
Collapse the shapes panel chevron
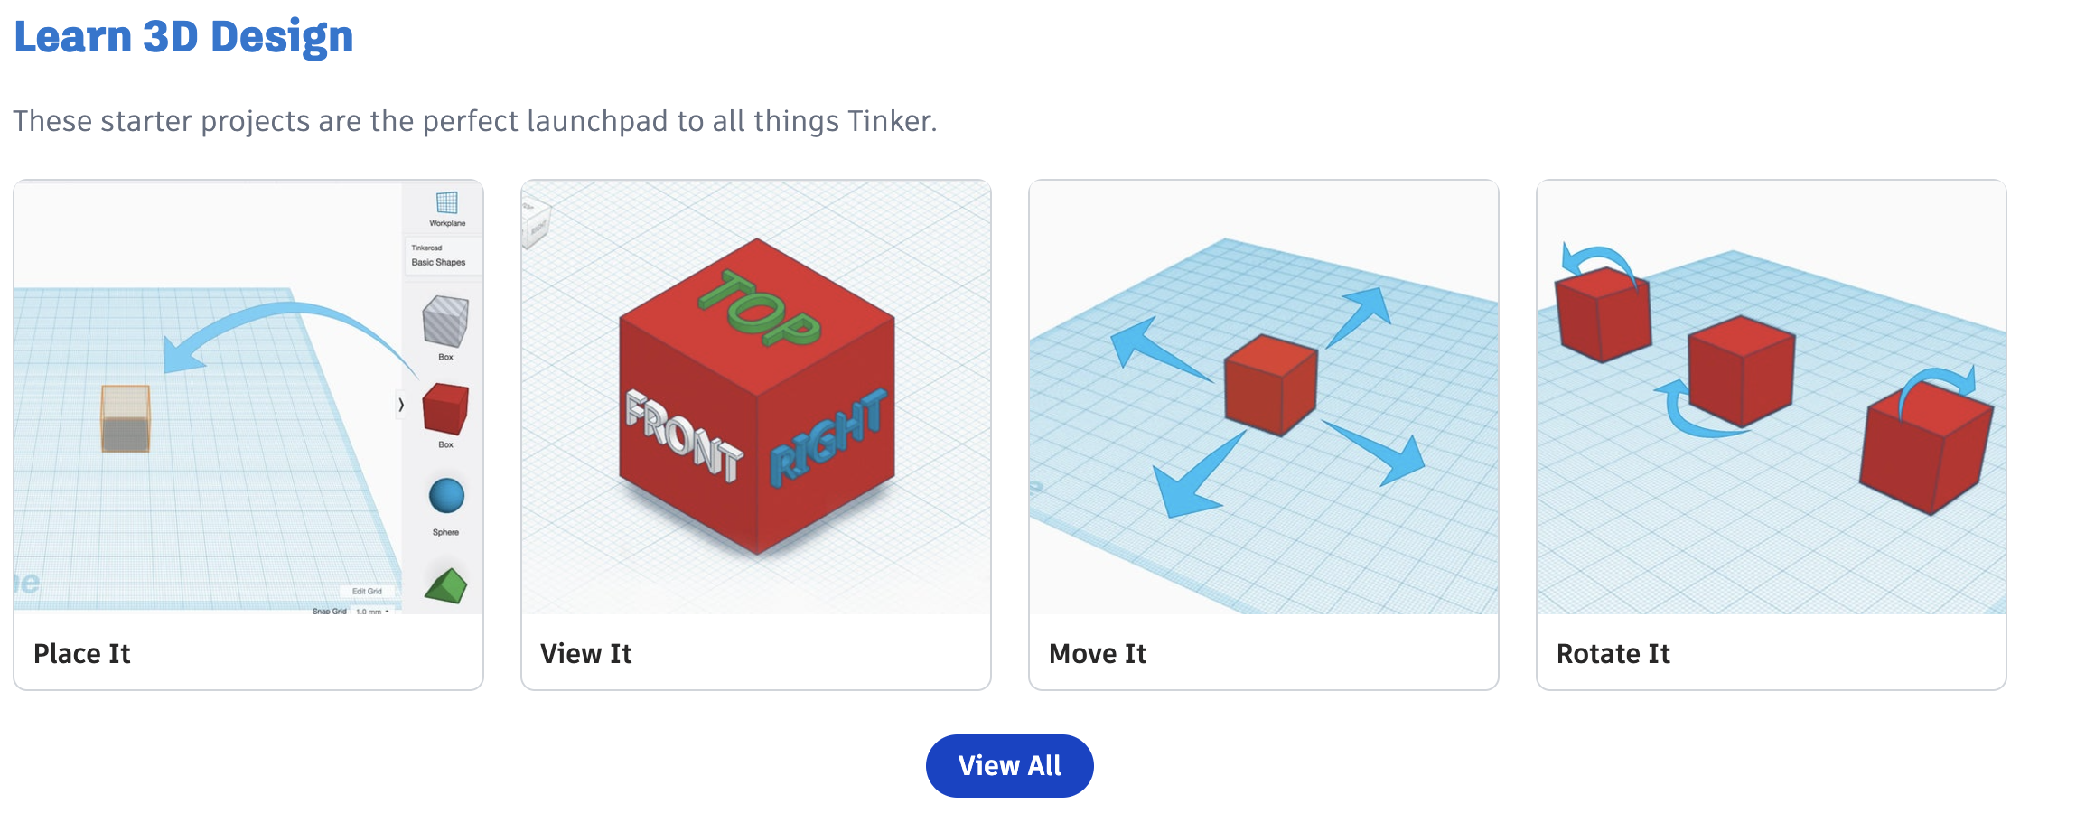click(401, 405)
